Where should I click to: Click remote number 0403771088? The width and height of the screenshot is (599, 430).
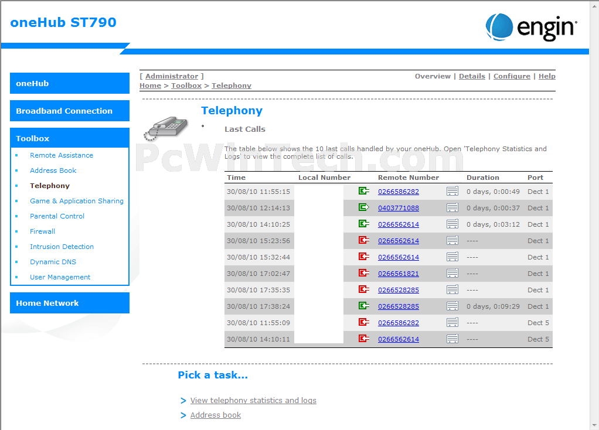pyautogui.click(x=399, y=208)
